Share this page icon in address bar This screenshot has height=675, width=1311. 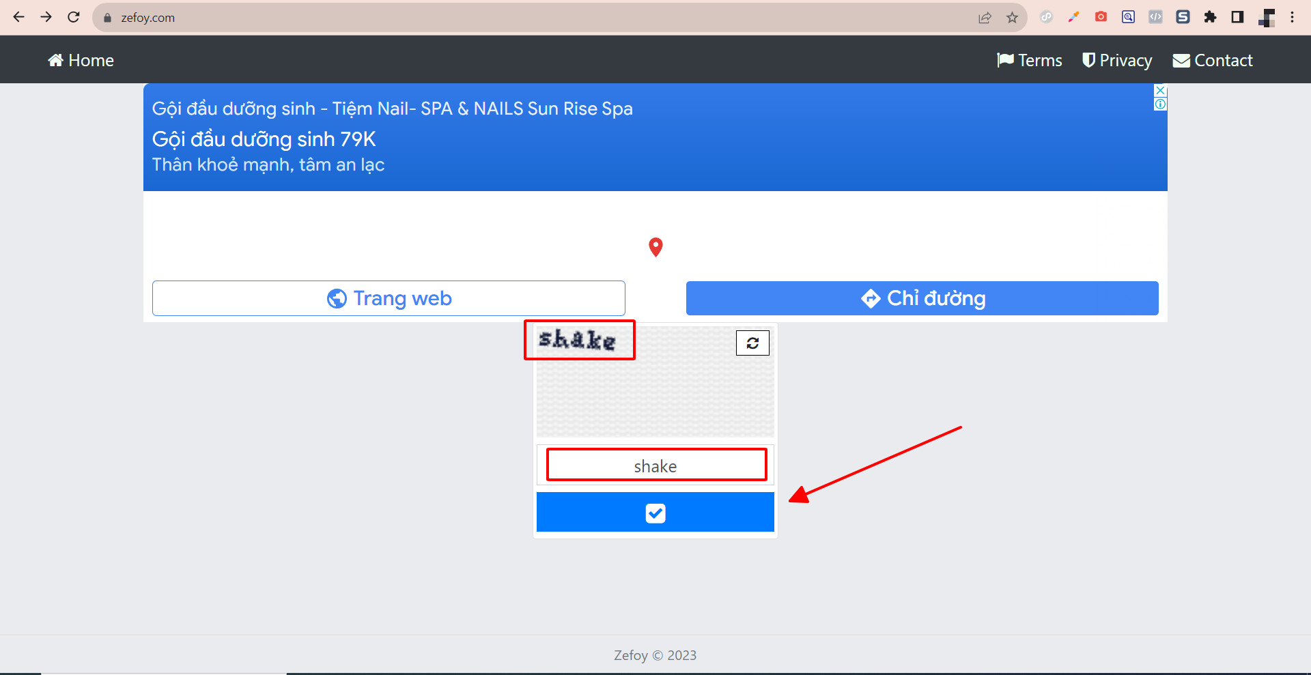point(985,18)
